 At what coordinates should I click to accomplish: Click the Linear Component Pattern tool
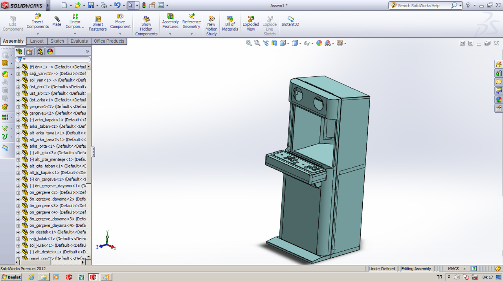[75, 22]
